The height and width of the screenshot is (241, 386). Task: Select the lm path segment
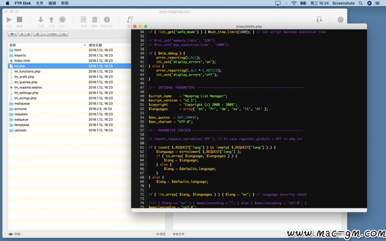[x=64, y=34]
